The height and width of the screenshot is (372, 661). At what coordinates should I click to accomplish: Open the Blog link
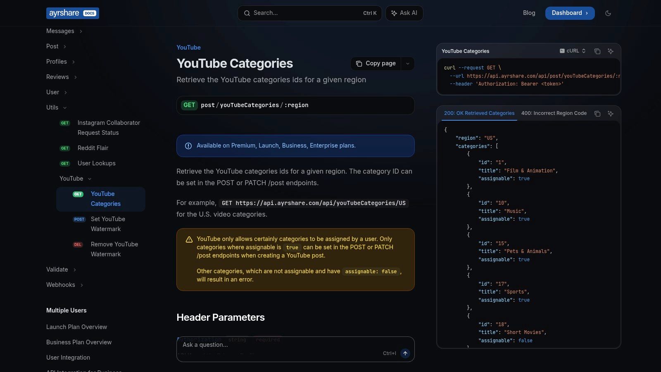point(529,13)
